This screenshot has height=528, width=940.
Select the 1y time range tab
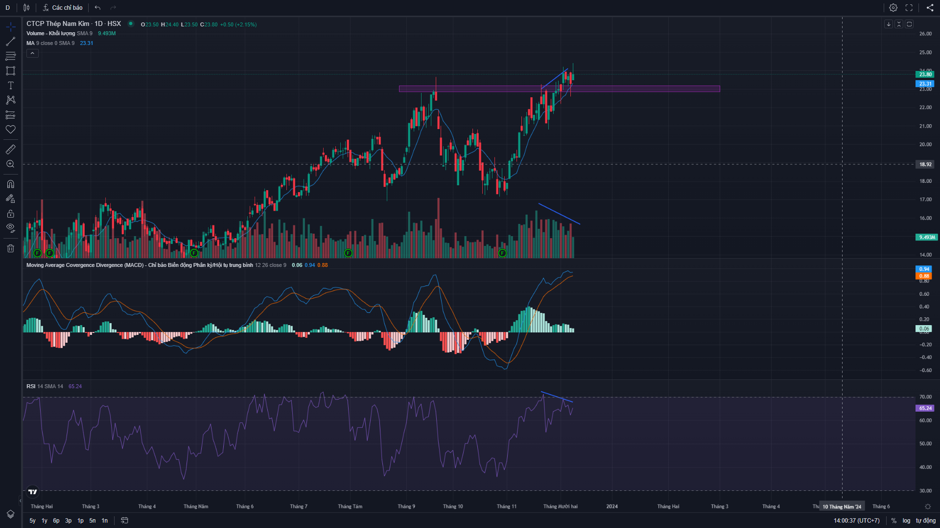tap(45, 521)
